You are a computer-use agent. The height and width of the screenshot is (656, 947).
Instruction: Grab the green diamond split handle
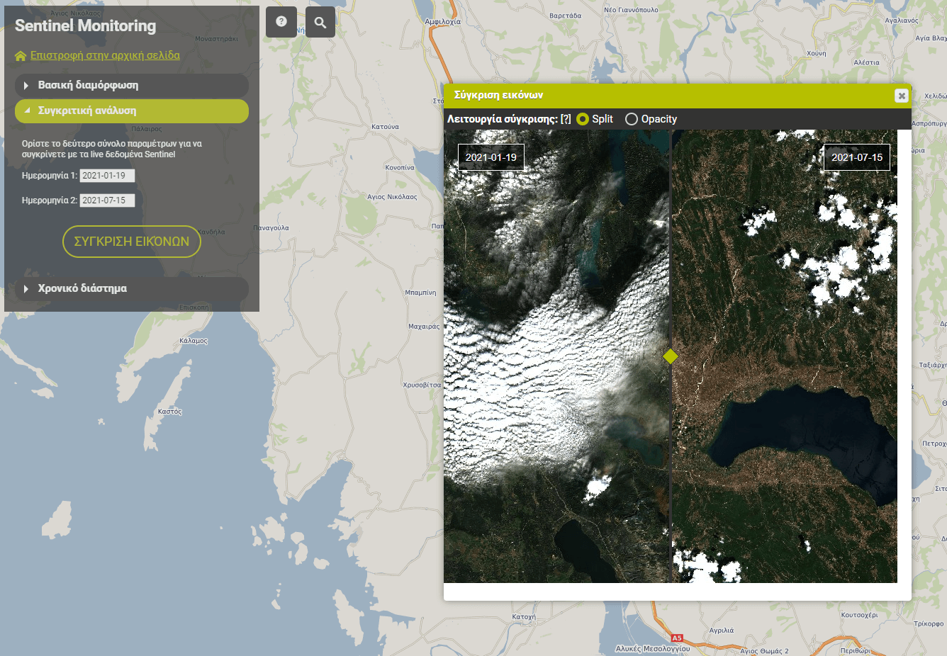671,356
